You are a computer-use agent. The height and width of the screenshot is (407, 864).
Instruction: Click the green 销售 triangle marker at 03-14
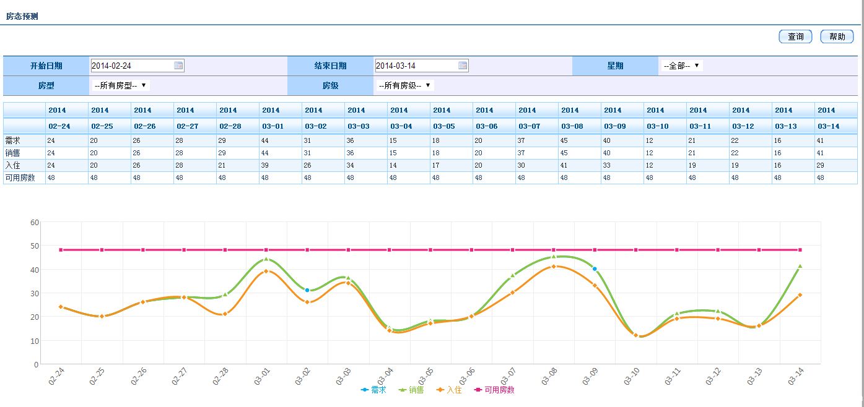point(800,267)
